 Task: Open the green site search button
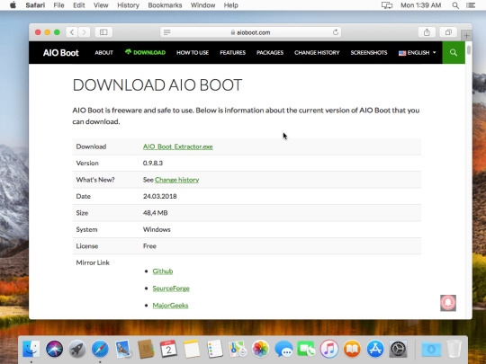click(454, 52)
